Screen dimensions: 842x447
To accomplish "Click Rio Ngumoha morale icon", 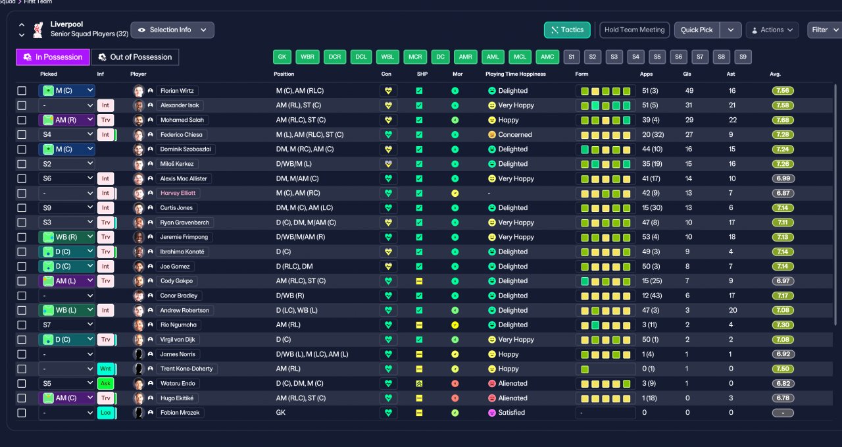I will point(455,325).
